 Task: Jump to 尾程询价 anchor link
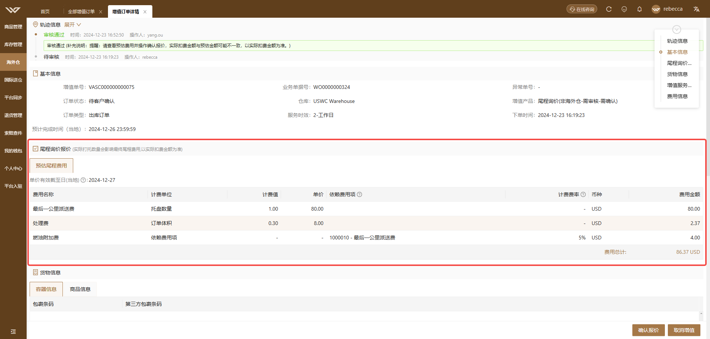tap(679, 63)
